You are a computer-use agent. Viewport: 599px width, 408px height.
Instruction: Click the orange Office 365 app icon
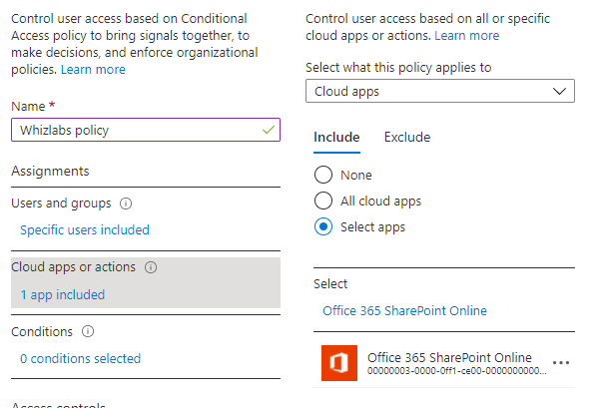(338, 363)
